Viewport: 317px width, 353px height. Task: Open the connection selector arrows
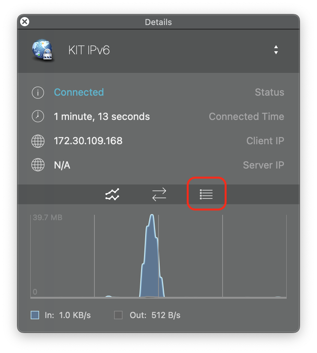tap(276, 50)
